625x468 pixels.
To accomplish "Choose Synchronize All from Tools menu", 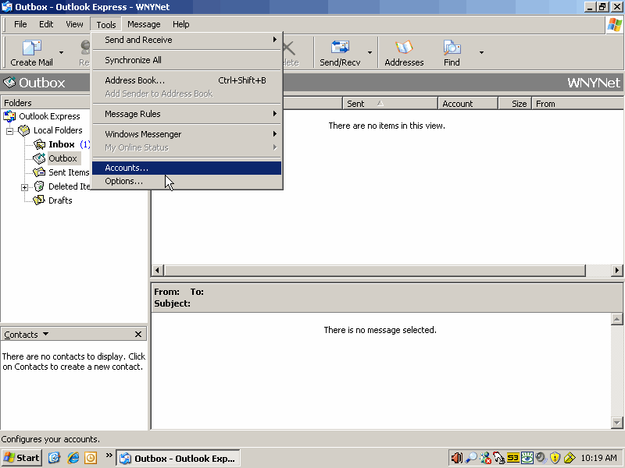I will (187, 60).
